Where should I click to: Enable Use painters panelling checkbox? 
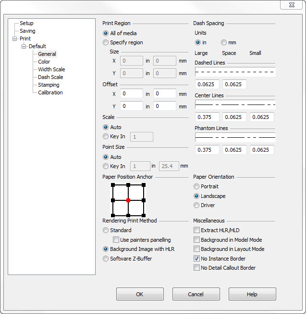pyautogui.click(x=116, y=240)
